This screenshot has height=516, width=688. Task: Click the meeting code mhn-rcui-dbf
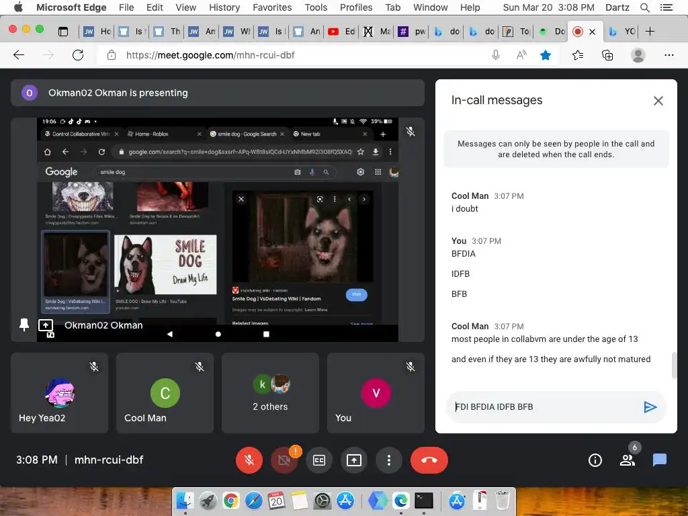[109, 460]
